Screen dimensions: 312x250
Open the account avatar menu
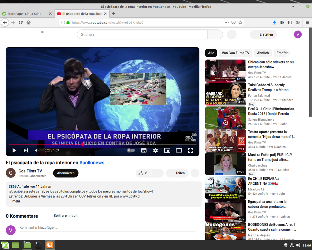point(298,34)
